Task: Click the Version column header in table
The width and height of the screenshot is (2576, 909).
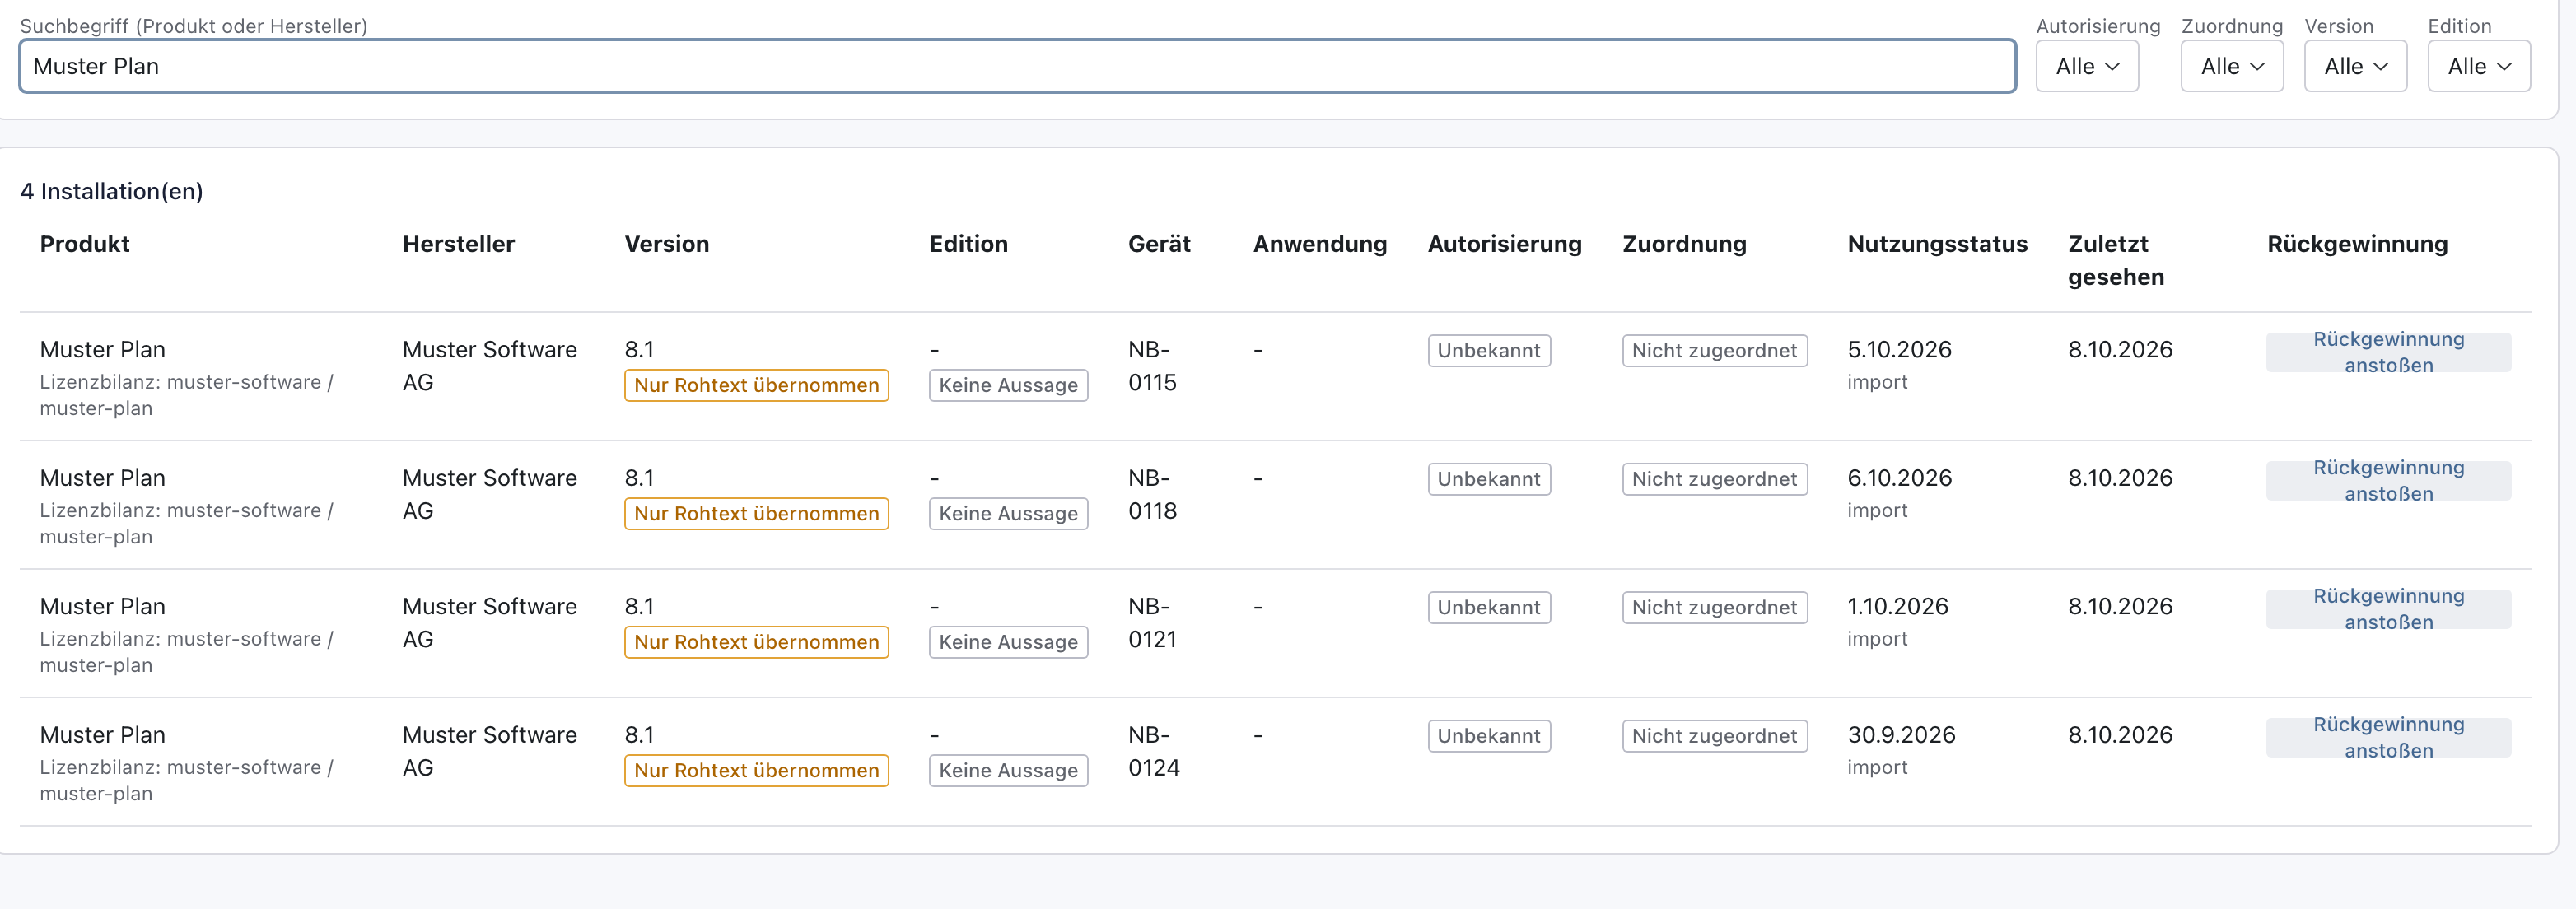Action: 667,244
